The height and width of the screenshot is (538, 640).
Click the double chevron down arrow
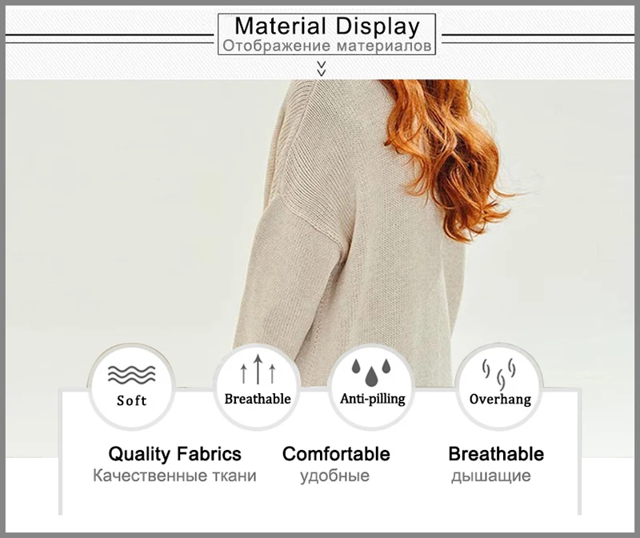[322, 69]
